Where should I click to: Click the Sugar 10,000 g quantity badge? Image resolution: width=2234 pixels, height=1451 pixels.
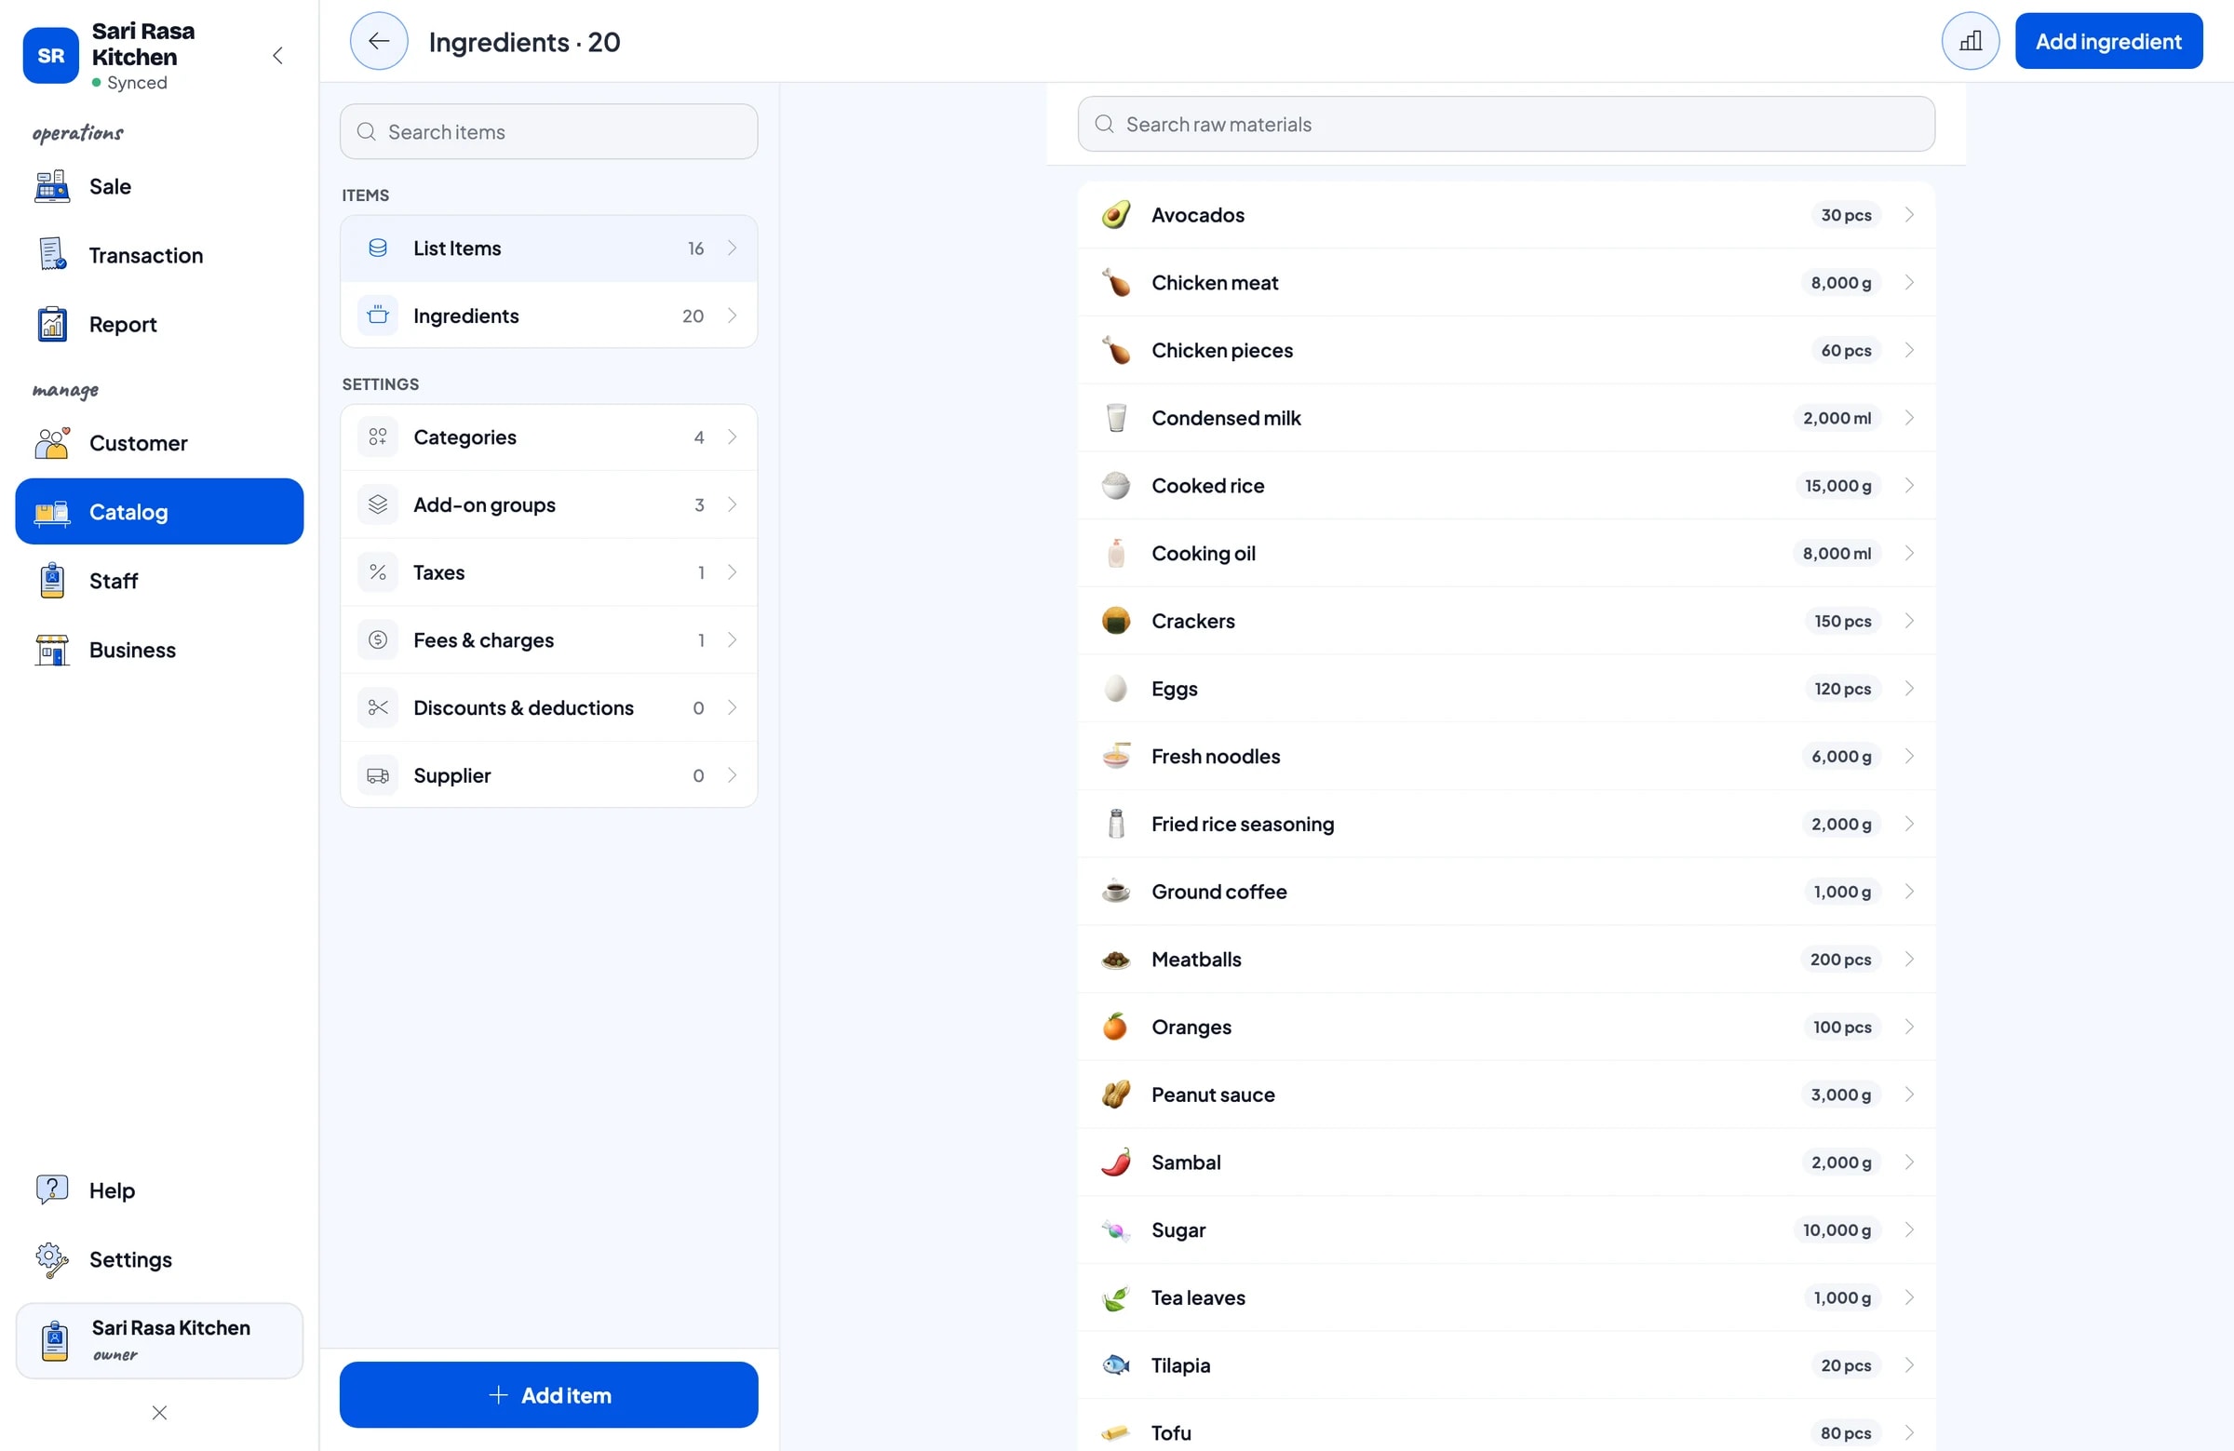(1836, 1229)
